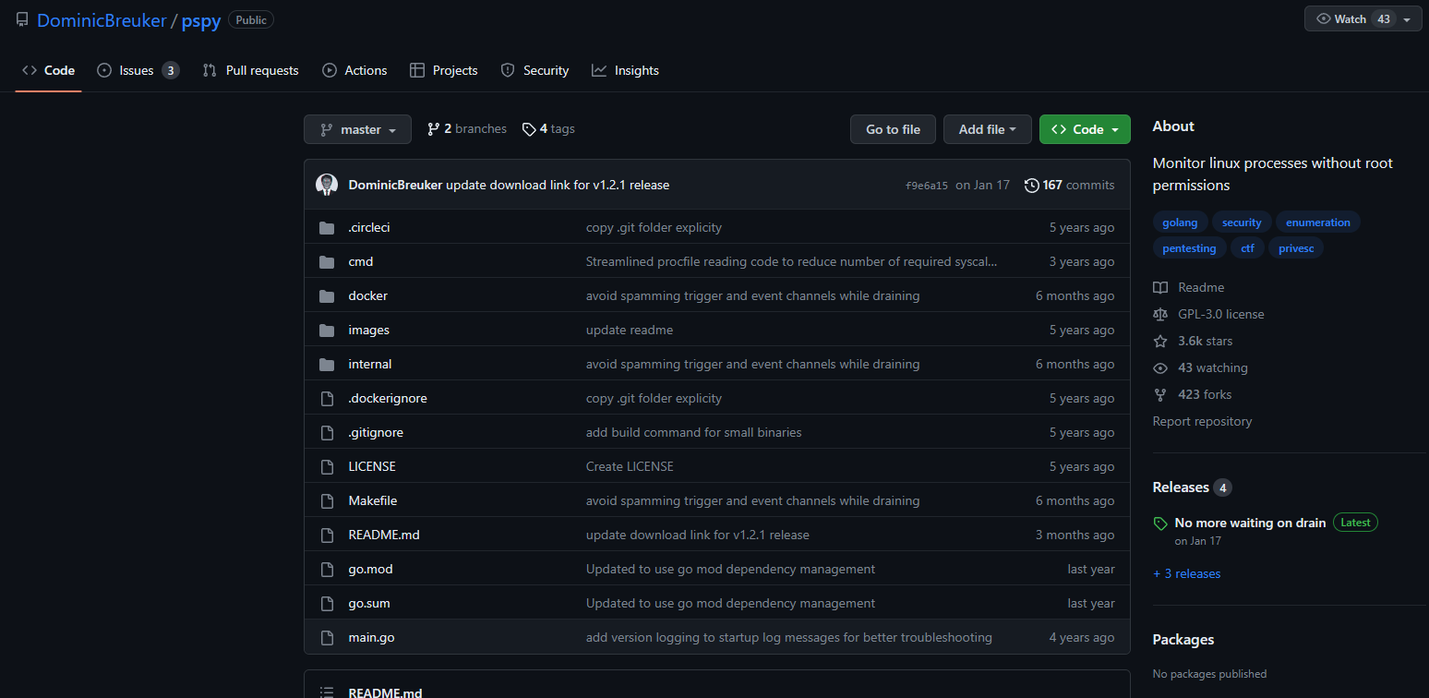Click the book icon beside Readme

(1160, 287)
